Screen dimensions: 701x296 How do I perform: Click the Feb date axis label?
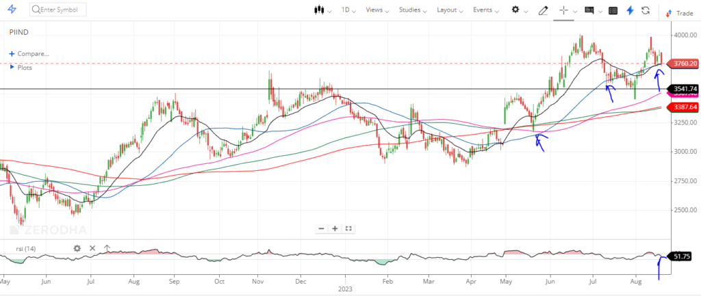tap(387, 282)
